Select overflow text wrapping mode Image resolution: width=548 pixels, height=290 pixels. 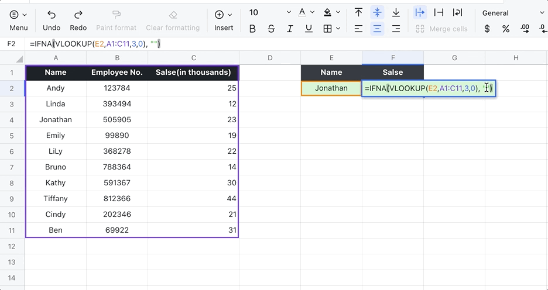(420, 12)
